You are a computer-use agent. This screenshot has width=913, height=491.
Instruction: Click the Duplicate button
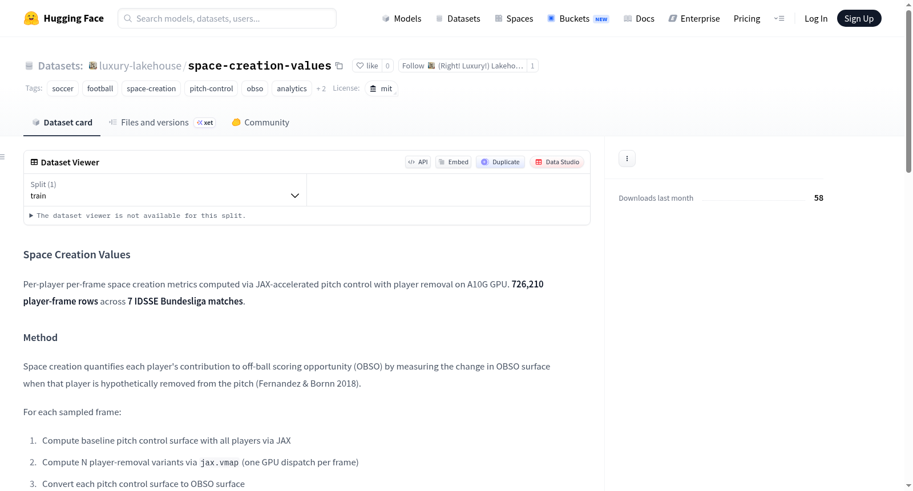[x=500, y=162]
